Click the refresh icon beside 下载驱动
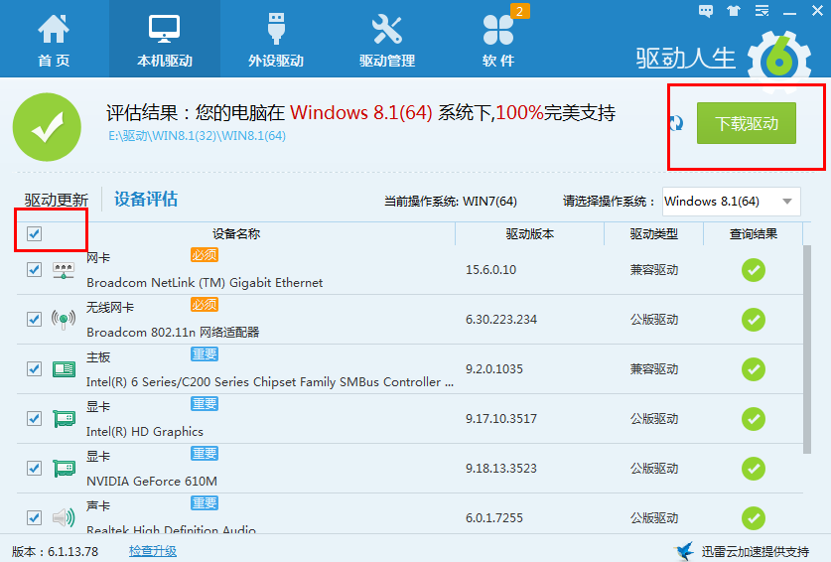 click(x=676, y=123)
